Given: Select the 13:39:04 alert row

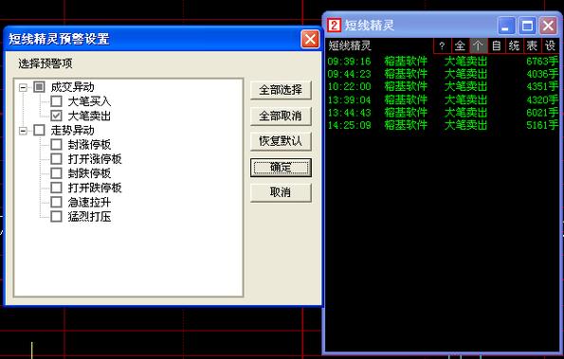Looking at the screenshot, I should pyautogui.click(x=443, y=99).
